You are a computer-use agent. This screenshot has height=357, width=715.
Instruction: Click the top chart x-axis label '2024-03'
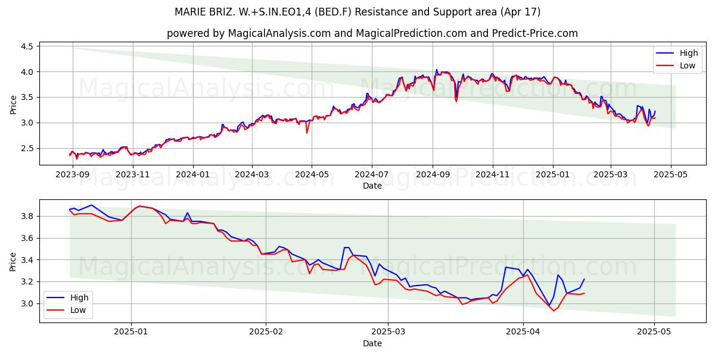[251, 175]
